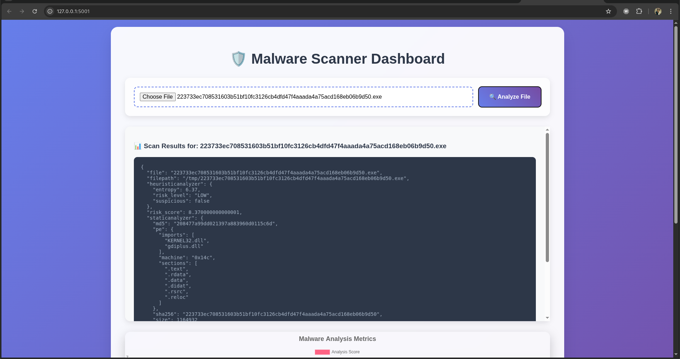Click the ".text" section entry

coord(176,269)
